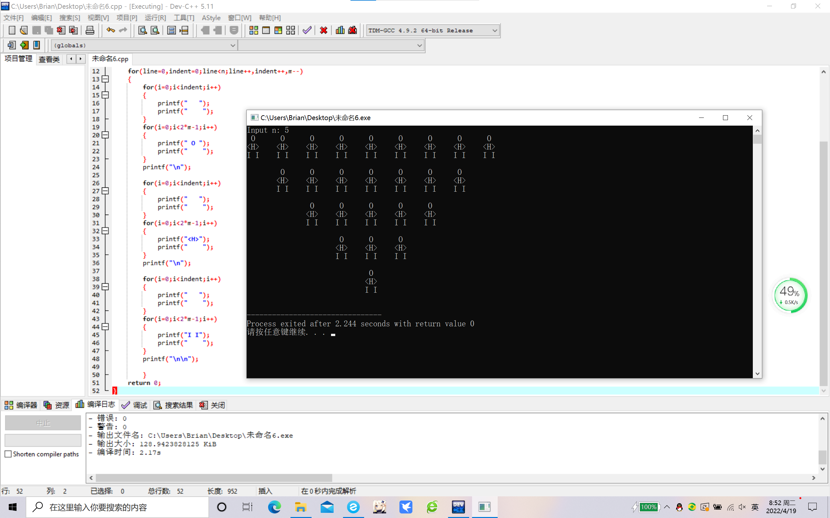Enable Shorten compiler paths checkbox
This screenshot has height=518, width=830.
pyautogui.click(x=8, y=454)
